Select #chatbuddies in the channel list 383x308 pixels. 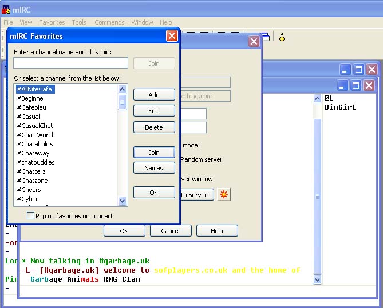[35, 162]
